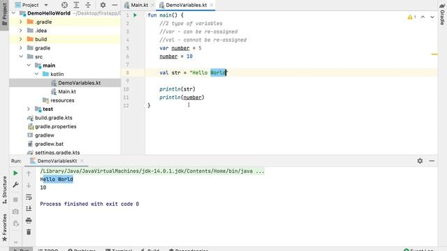
Task: Collapse the DemoHelloWorld root node
Action: (13, 13)
